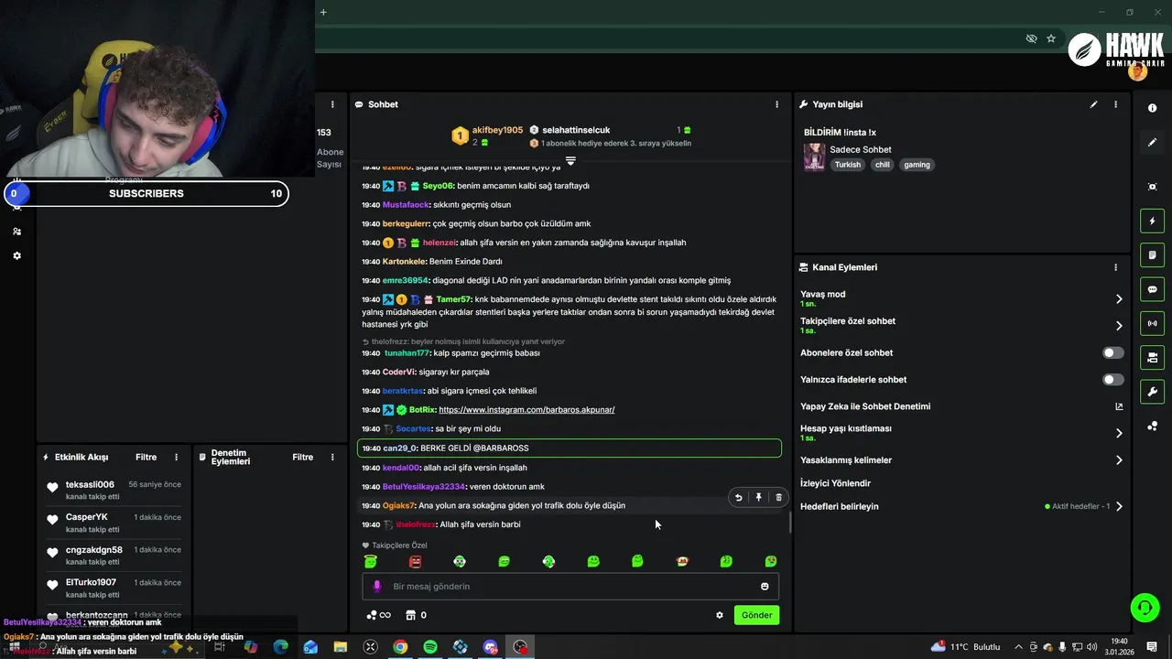Open File Explorer in the Windows taskbar
Screen dimensions: 1172x659
(340, 647)
